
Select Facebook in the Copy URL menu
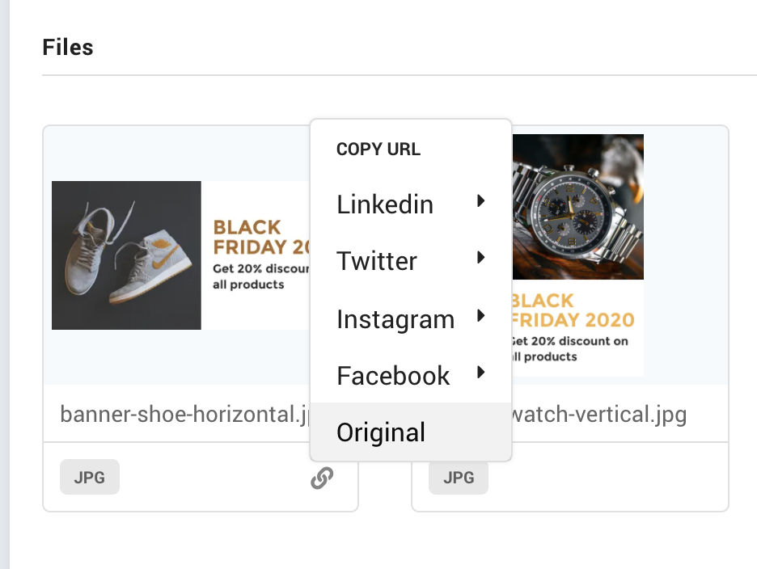pyautogui.click(x=392, y=375)
